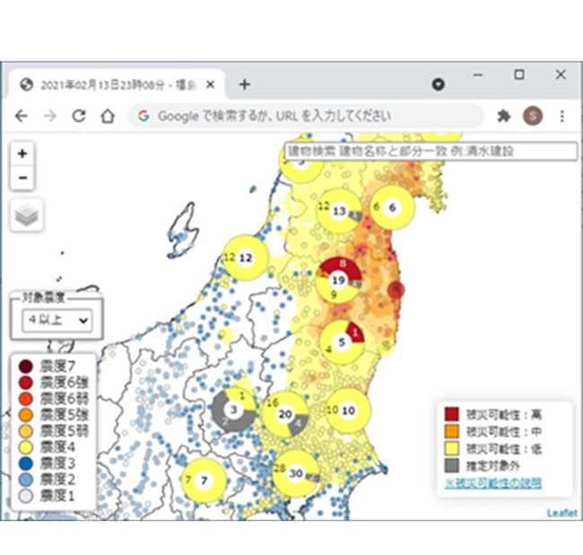The height and width of the screenshot is (555, 583).
Task: Click the 震度1 legend label
Action: [x=57, y=496]
